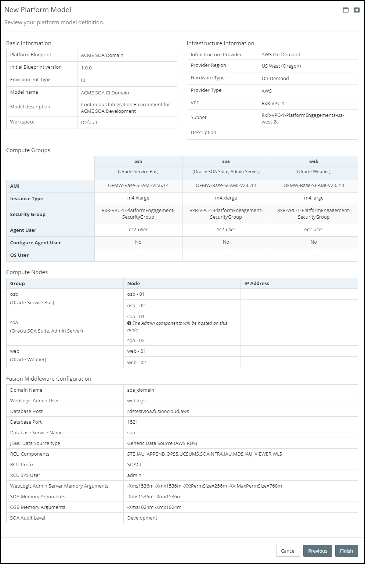365x564 pixels.
Task: Select the RCU Prefix value SOACI
Action: [x=134, y=464]
